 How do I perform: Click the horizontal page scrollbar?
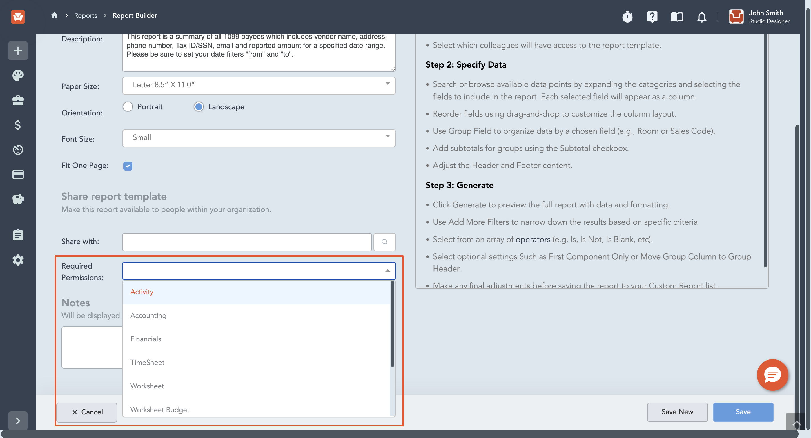[400, 434]
